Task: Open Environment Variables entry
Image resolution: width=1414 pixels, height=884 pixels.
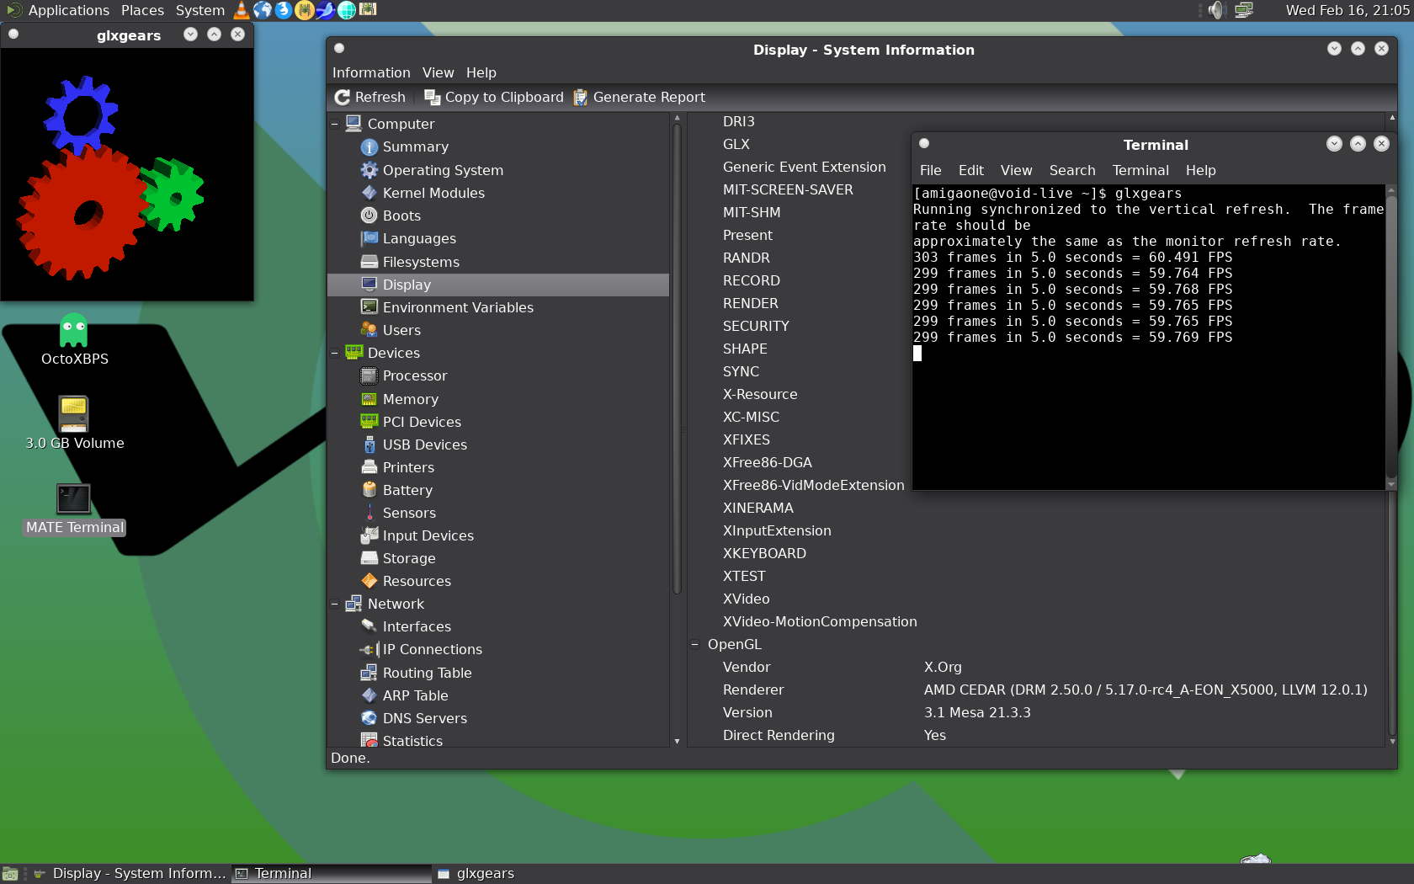Action: [x=458, y=307]
